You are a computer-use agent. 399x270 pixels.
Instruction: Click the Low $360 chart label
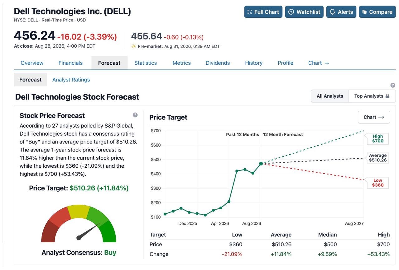[x=377, y=183]
